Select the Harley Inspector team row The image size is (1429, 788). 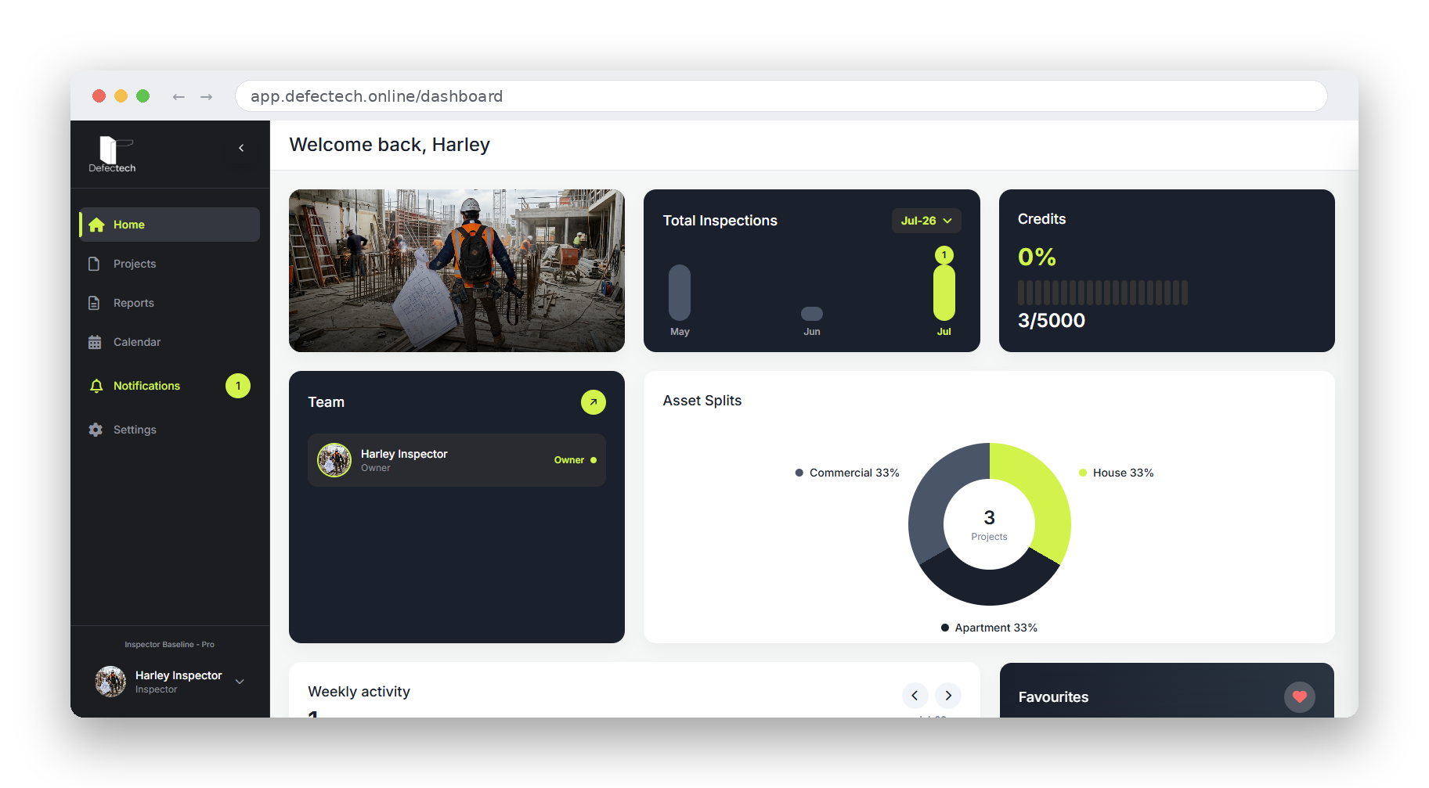click(456, 460)
